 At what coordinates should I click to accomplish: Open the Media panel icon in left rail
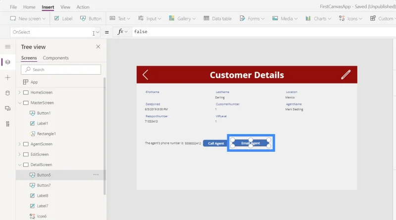tap(8, 108)
